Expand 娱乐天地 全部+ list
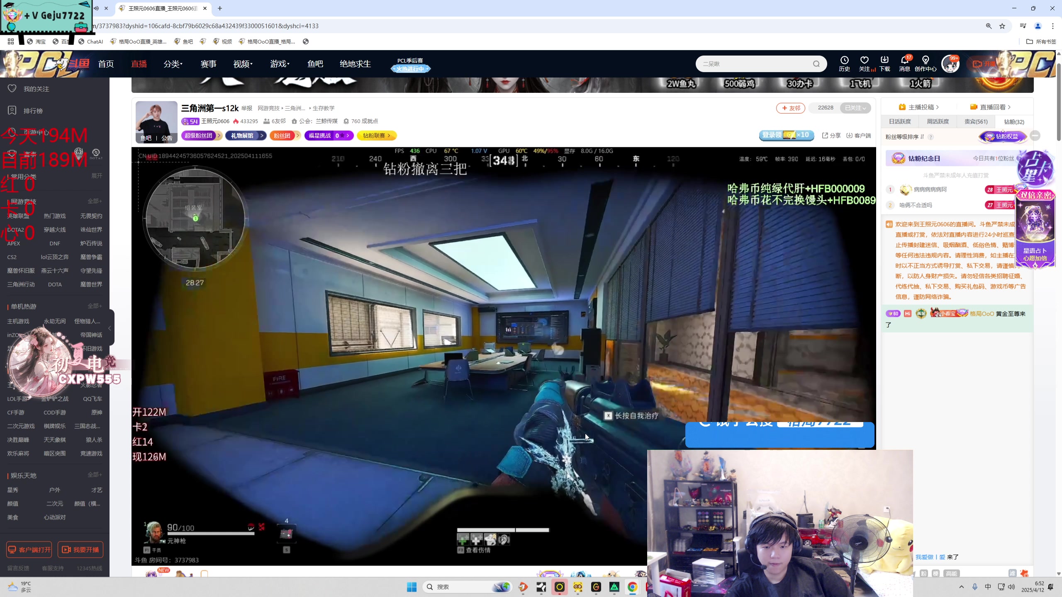1062x597 pixels. [x=95, y=475]
